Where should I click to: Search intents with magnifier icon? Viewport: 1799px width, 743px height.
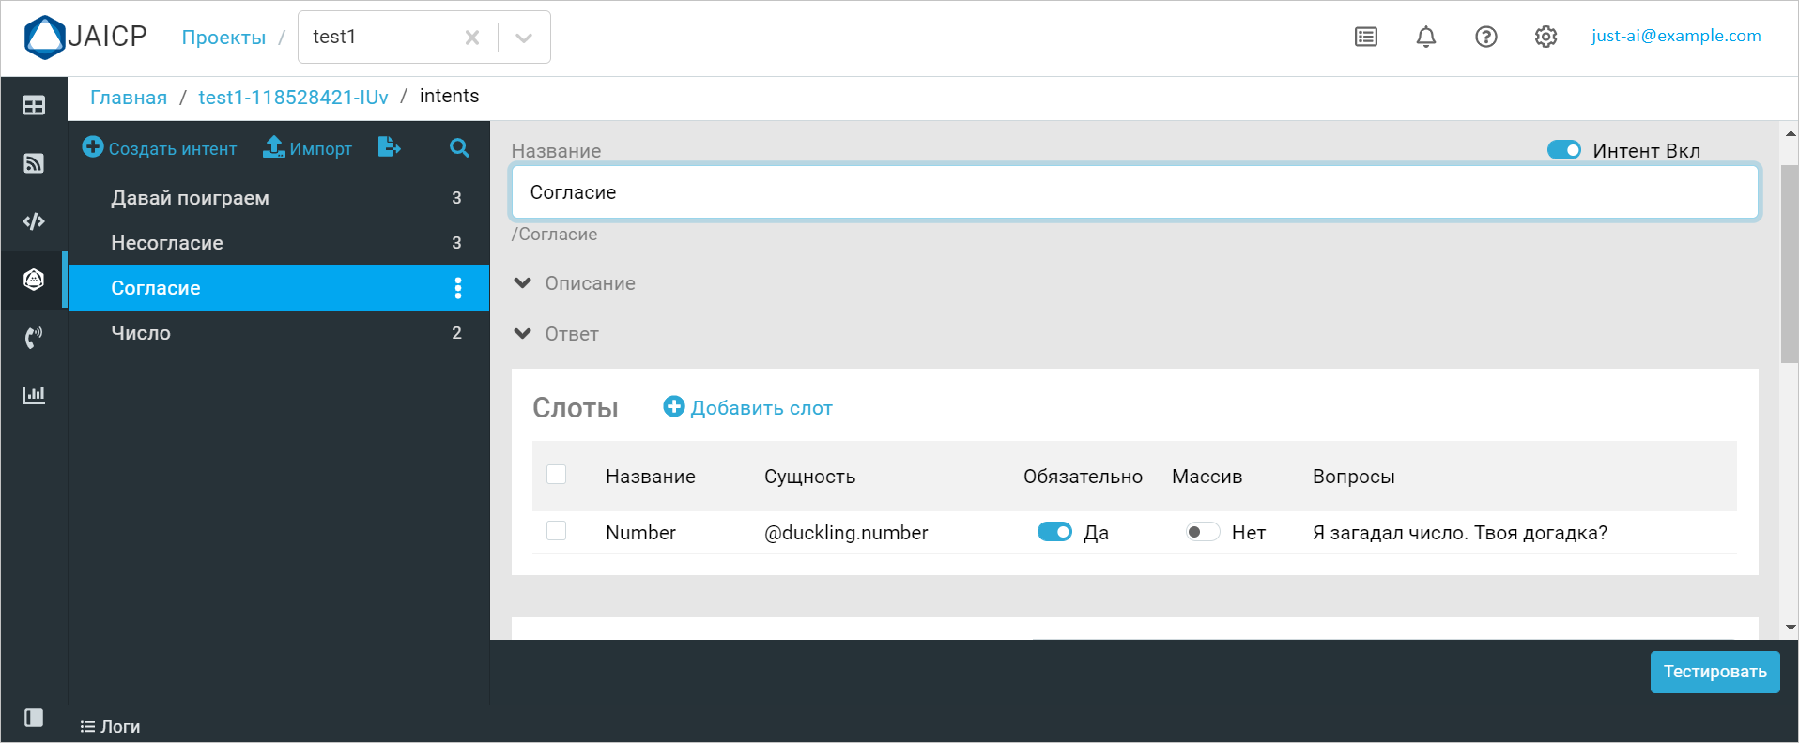(459, 147)
